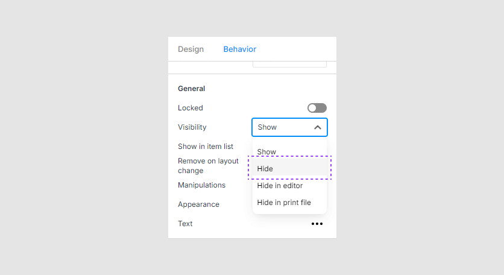Select the Show option in the list
The height and width of the screenshot is (275, 504).
pyautogui.click(x=266, y=152)
